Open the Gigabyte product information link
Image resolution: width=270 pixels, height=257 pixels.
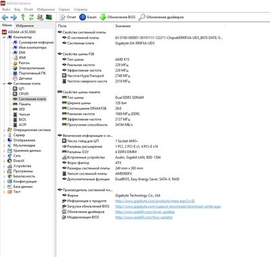click(x=155, y=201)
